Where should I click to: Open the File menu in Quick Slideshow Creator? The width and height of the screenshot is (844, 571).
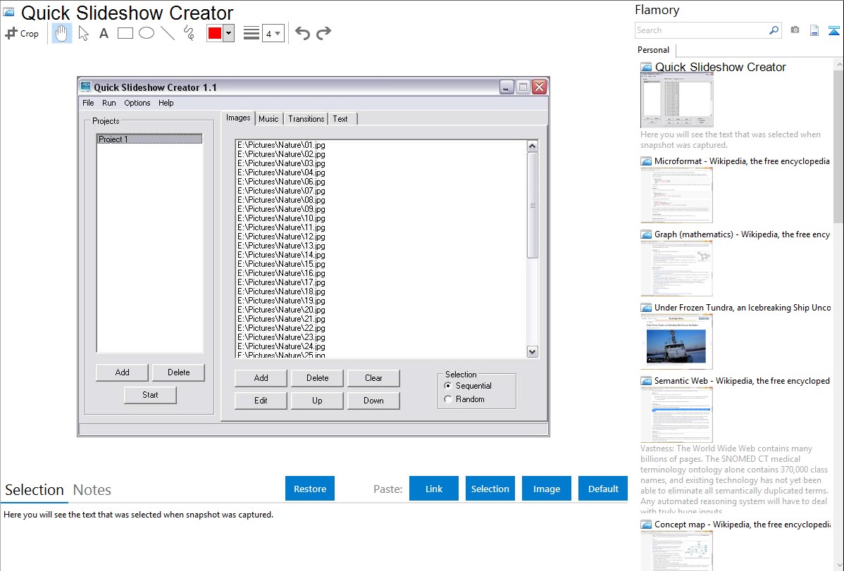pos(88,103)
